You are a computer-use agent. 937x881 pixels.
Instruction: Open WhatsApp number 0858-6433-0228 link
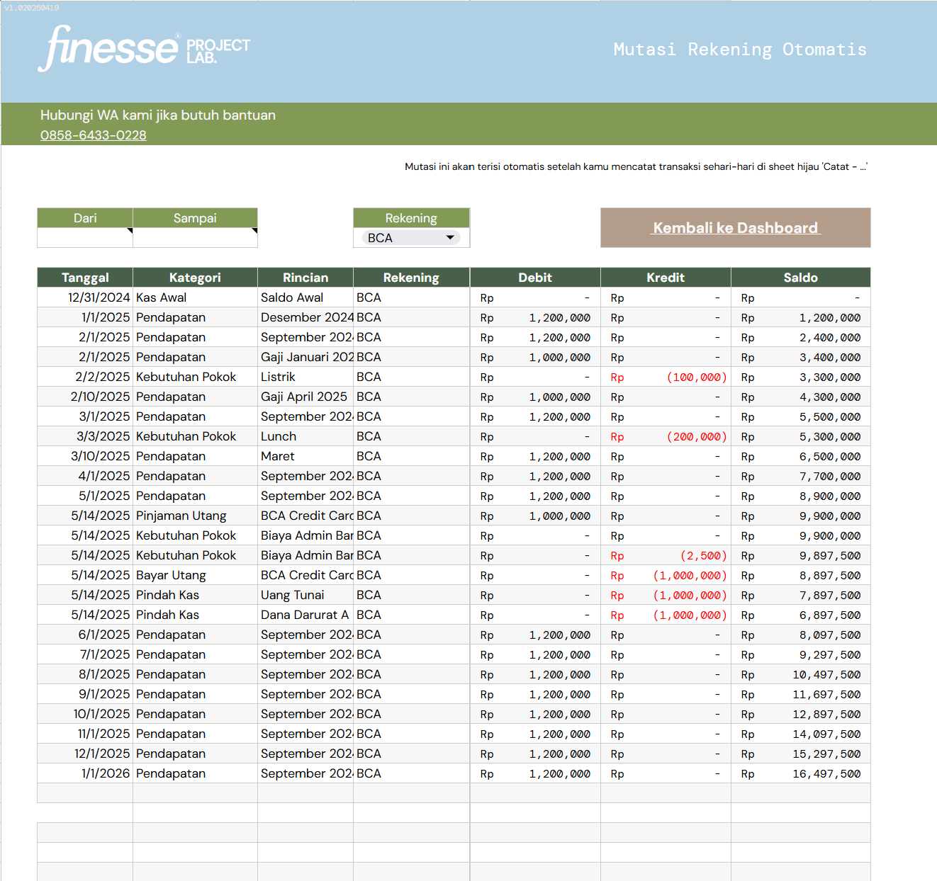94,135
